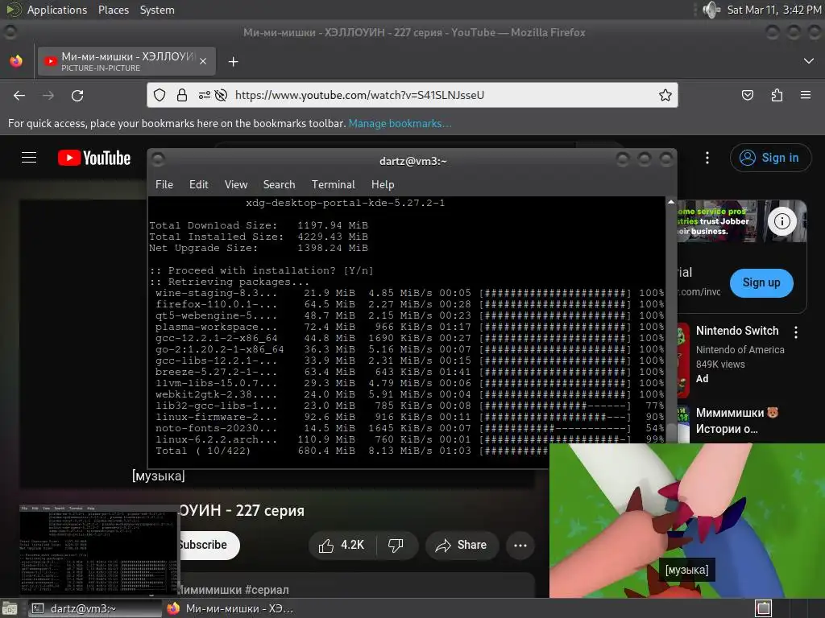Click the Manage bookmarks link
The height and width of the screenshot is (618, 825).
[400, 123]
